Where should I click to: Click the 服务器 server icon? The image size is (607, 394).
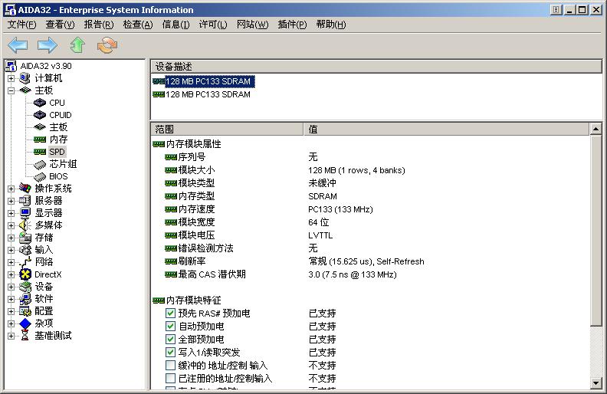[x=25, y=201]
